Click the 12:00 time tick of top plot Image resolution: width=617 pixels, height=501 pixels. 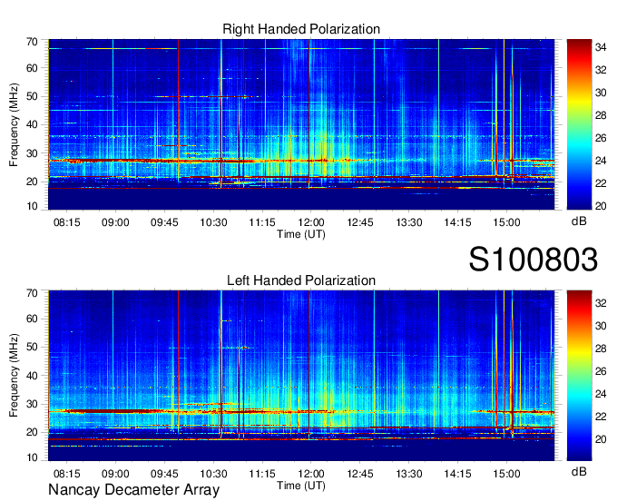coord(311,222)
